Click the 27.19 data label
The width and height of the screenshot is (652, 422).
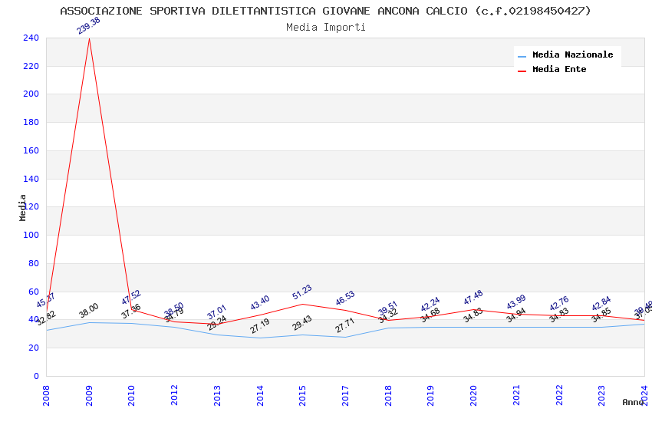point(259,326)
